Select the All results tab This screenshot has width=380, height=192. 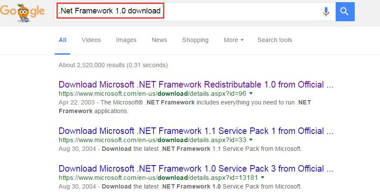[63, 40]
